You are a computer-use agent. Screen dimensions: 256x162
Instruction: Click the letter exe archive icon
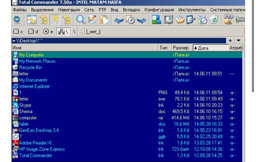(15, 99)
